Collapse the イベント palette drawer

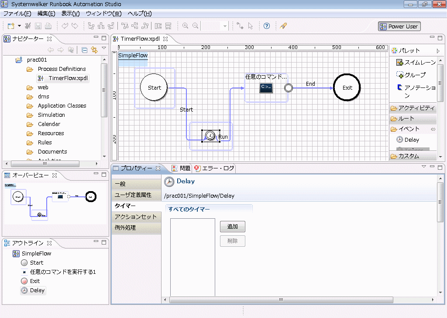(x=409, y=129)
